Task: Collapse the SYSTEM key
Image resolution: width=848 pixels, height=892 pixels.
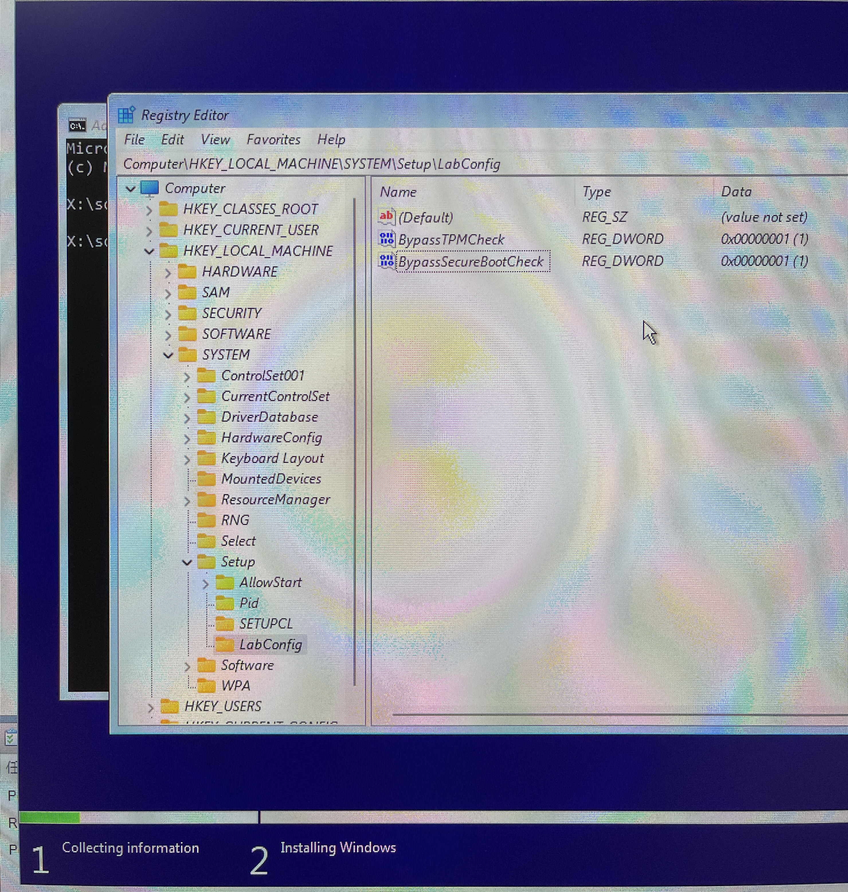Action: point(168,355)
